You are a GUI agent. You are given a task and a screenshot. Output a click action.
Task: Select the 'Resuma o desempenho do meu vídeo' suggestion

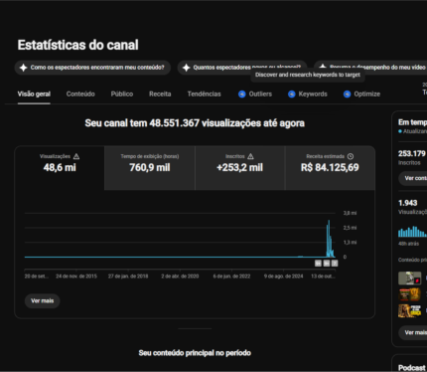[x=370, y=68]
